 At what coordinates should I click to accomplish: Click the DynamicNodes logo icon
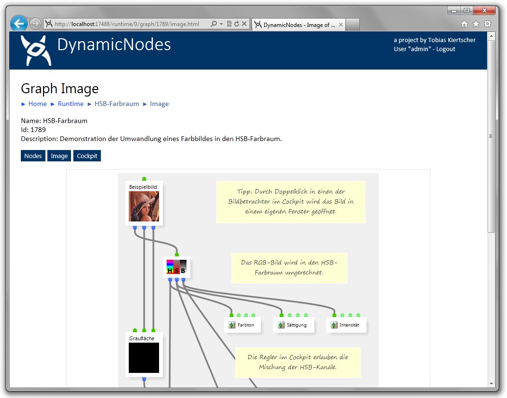(x=36, y=50)
